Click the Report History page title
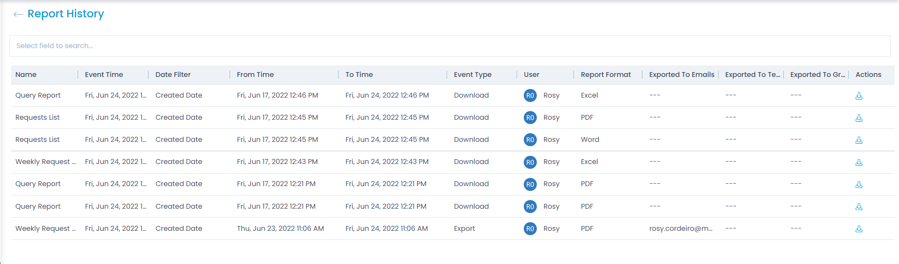This screenshot has height=264, width=899. [66, 14]
